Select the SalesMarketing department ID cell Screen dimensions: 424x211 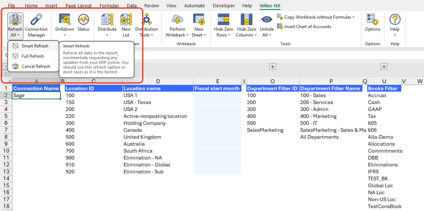[x=272, y=130]
